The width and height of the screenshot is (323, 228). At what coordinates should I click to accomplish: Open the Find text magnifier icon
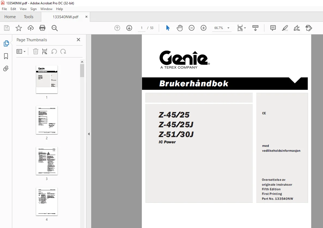[x=55, y=28]
